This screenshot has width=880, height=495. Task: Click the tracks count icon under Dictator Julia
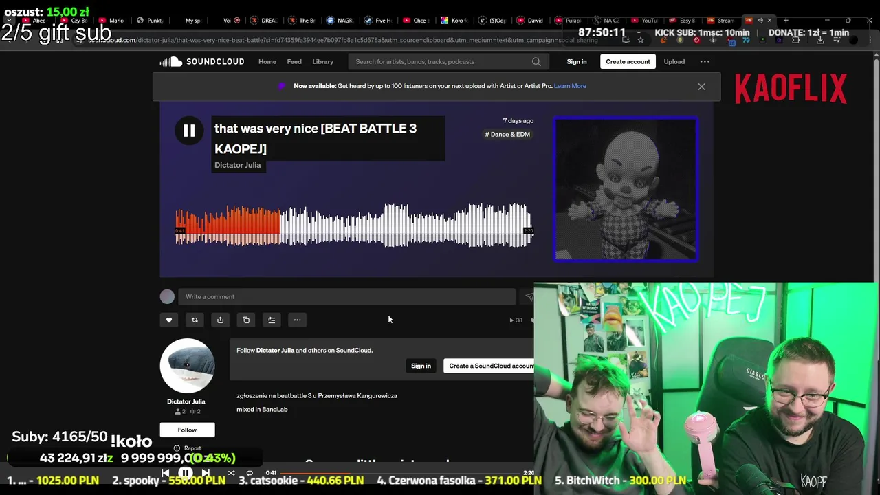pos(195,411)
